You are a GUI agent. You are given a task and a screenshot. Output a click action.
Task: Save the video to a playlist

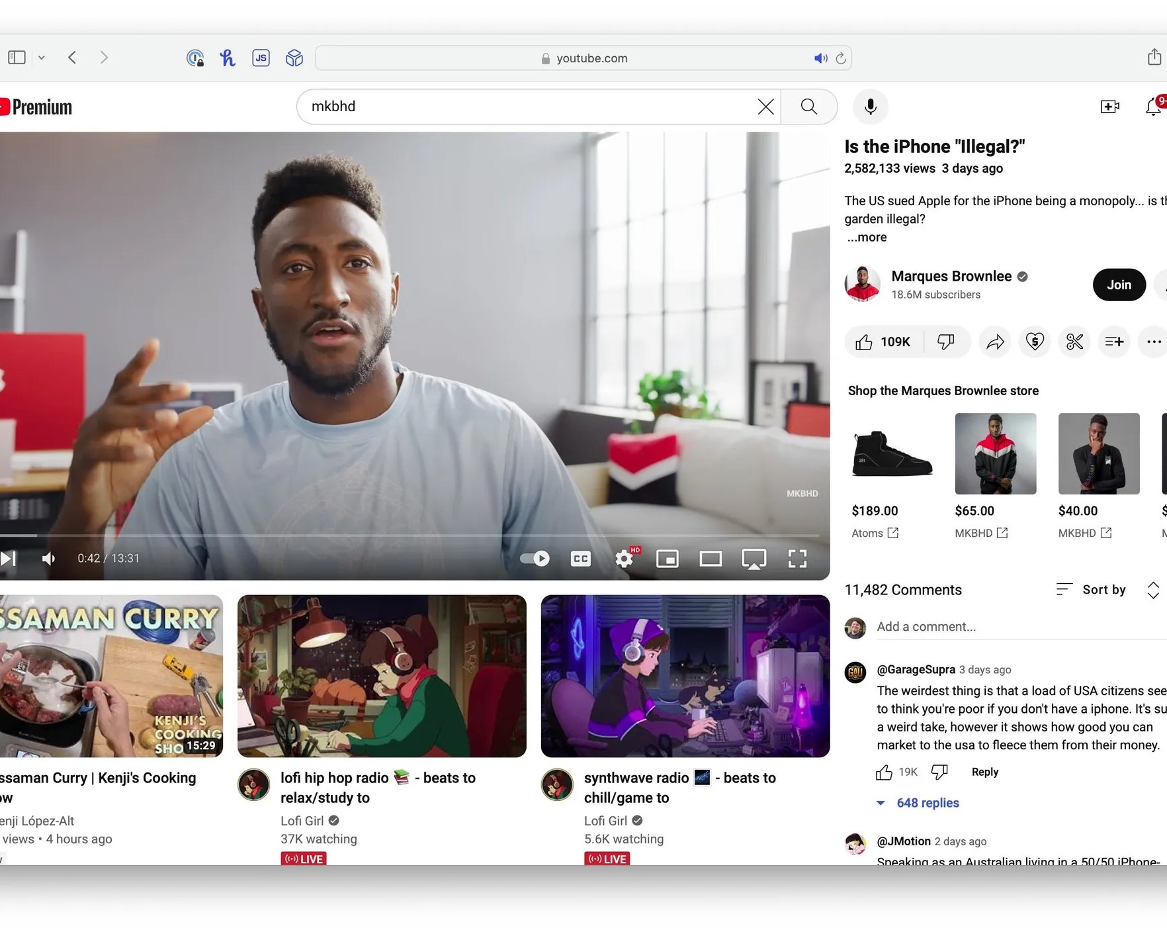(x=1114, y=342)
